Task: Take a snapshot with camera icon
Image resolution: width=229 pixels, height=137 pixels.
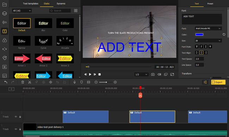Action: (x=153, y=74)
